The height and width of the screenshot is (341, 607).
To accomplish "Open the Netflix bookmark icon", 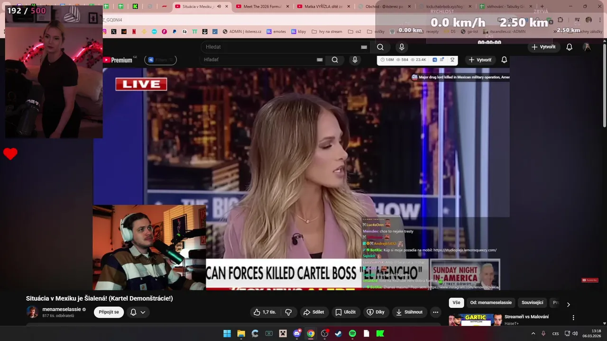I will 134,32.
